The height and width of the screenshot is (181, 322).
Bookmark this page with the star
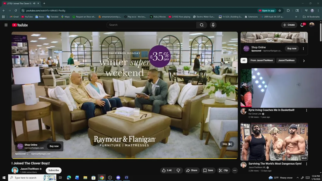coord(280,11)
